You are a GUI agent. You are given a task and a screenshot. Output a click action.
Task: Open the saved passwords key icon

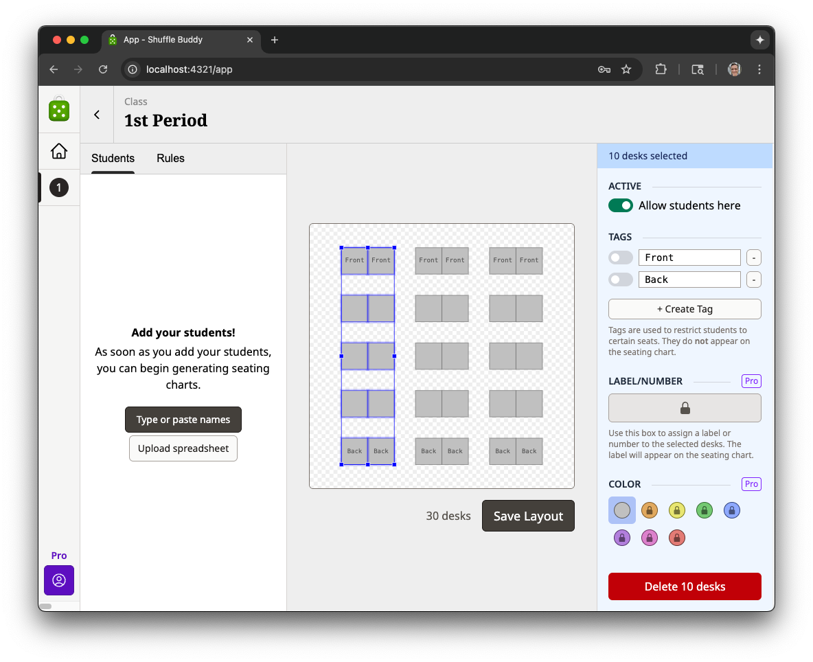click(x=604, y=69)
